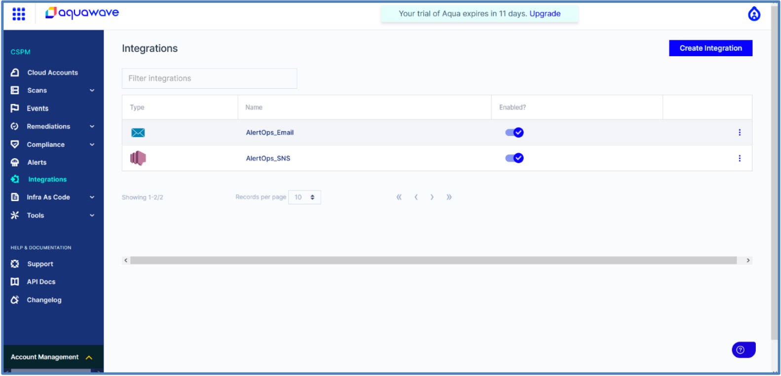Go to the next page arrow
The width and height of the screenshot is (781, 376).
tap(432, 197)
